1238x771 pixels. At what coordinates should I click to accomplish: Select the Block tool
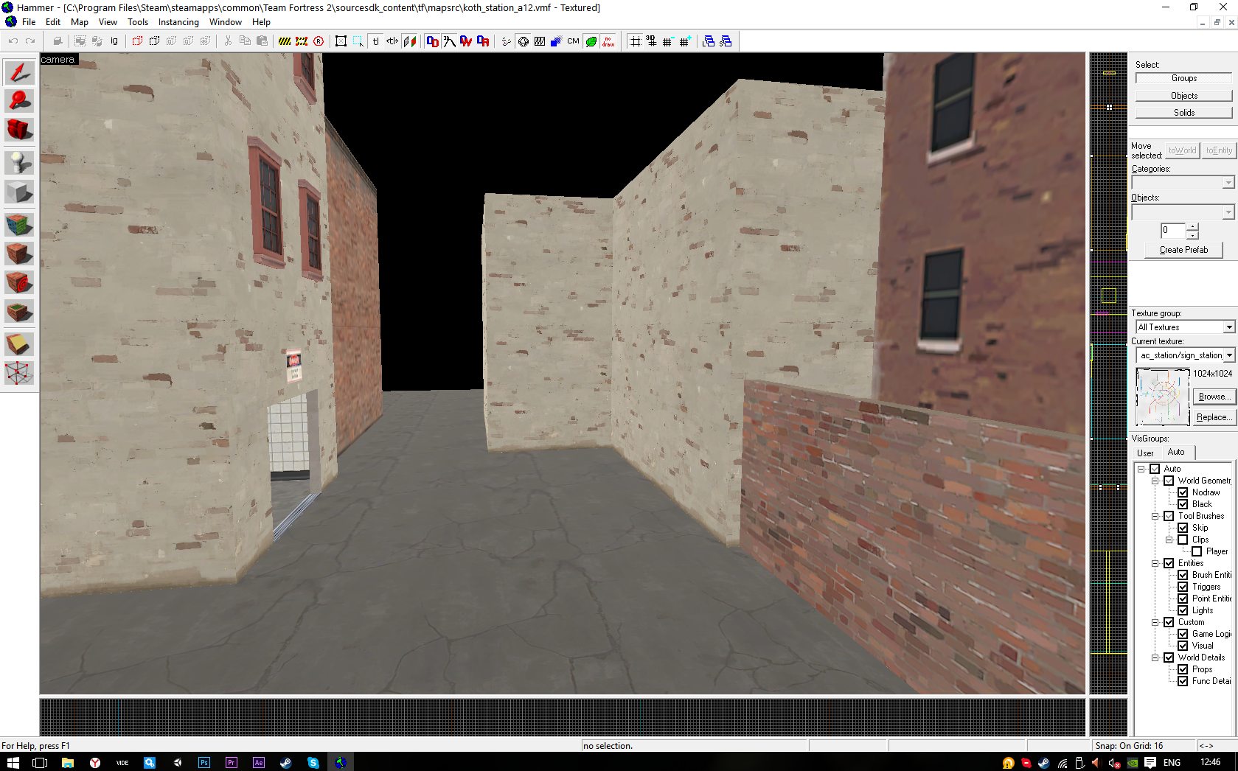click(19, 192)
